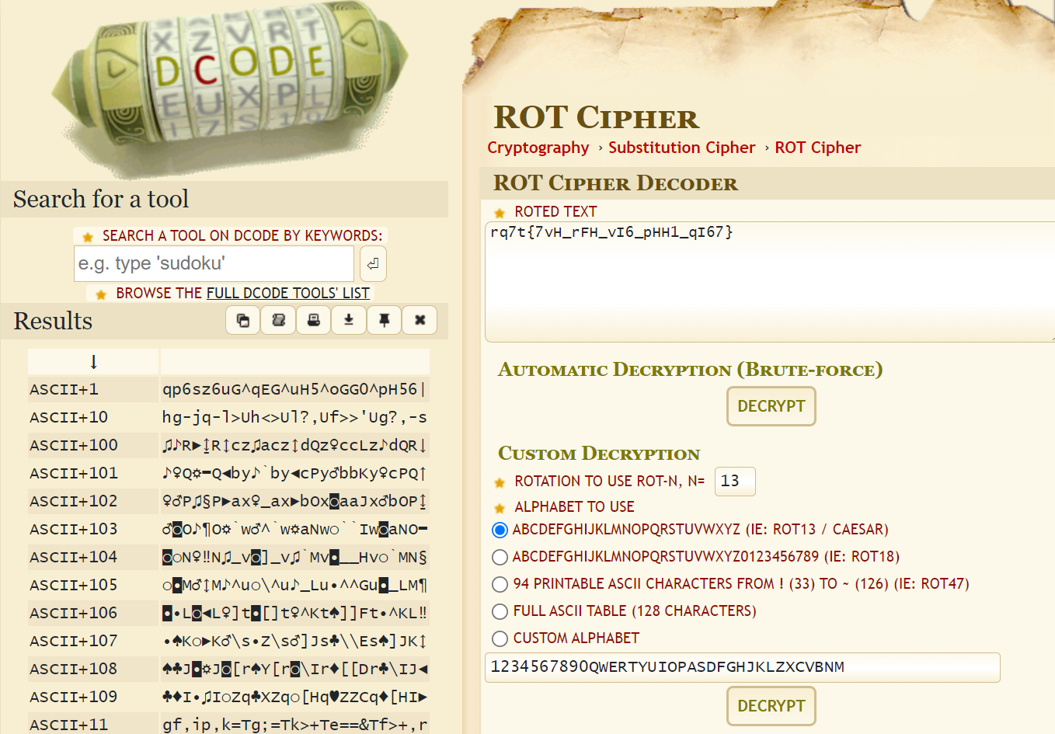Select the ASCII+1 result row label
The width and height of the screenshot is (1055, 734).
coord(64,389)
